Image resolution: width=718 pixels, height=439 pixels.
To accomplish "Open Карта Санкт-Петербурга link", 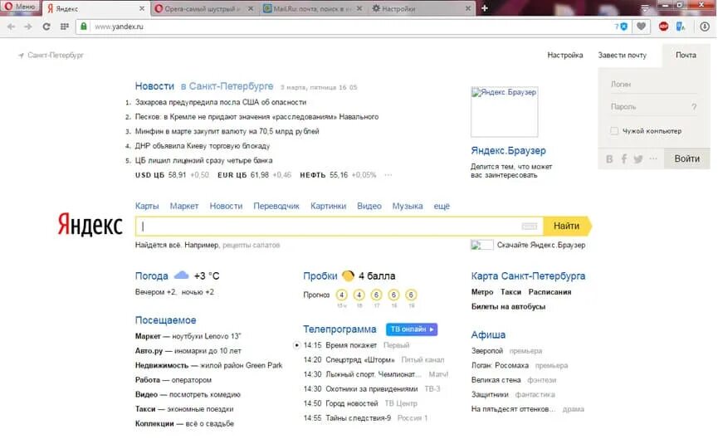I will 528,276.
